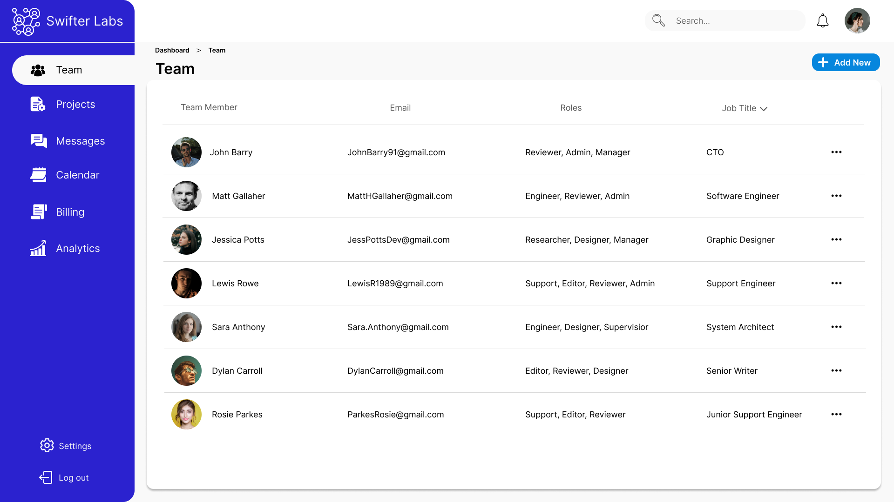Open the Analytics chart icon
894x502 pixels.
38,248
